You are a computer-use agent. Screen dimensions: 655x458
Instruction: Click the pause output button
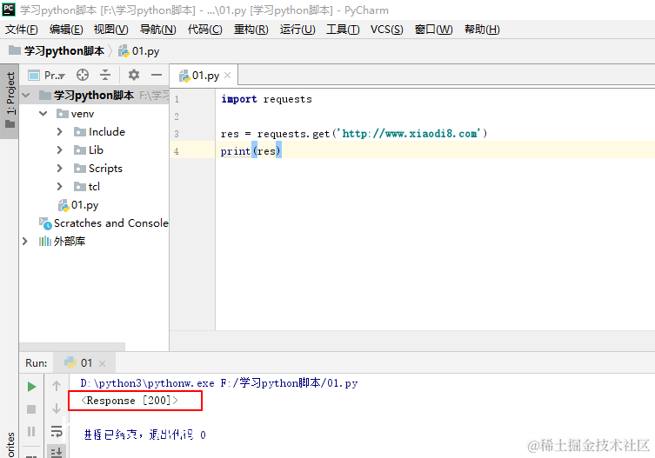[31, 431]
